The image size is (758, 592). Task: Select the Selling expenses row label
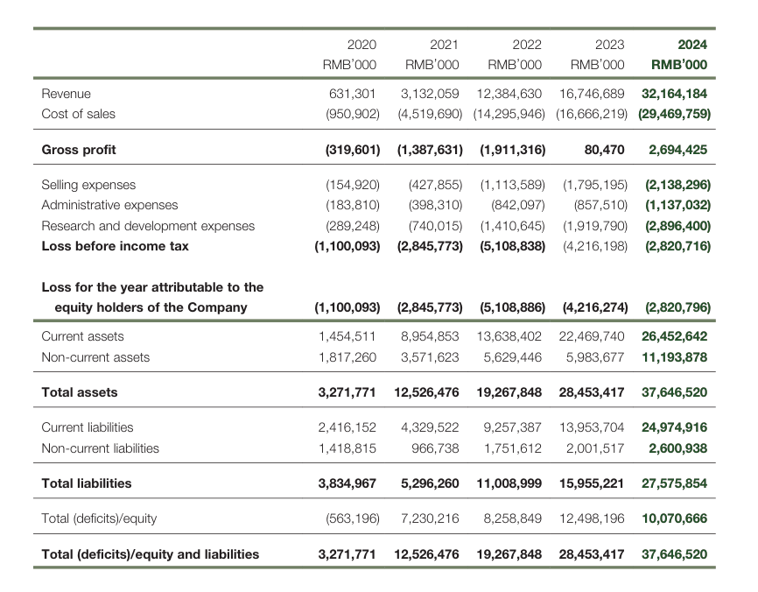coord(88,185)
